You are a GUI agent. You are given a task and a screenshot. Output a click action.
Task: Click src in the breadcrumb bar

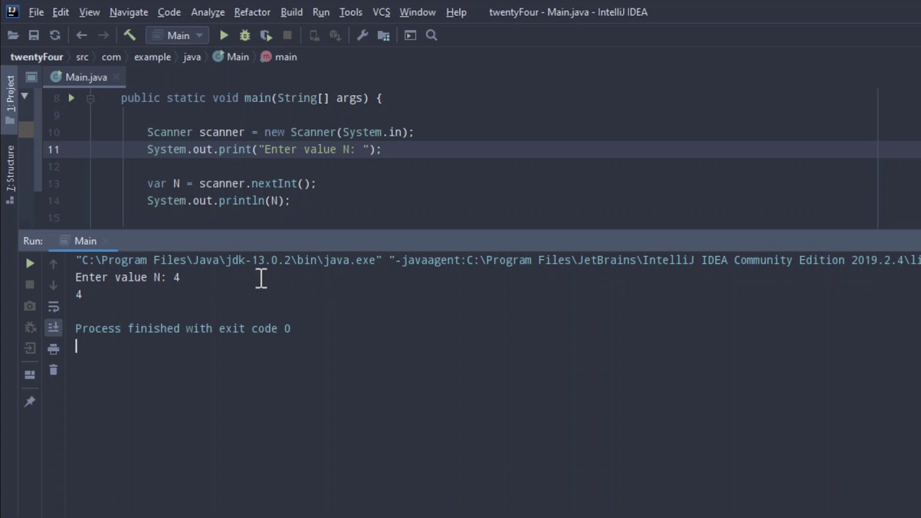82,57
